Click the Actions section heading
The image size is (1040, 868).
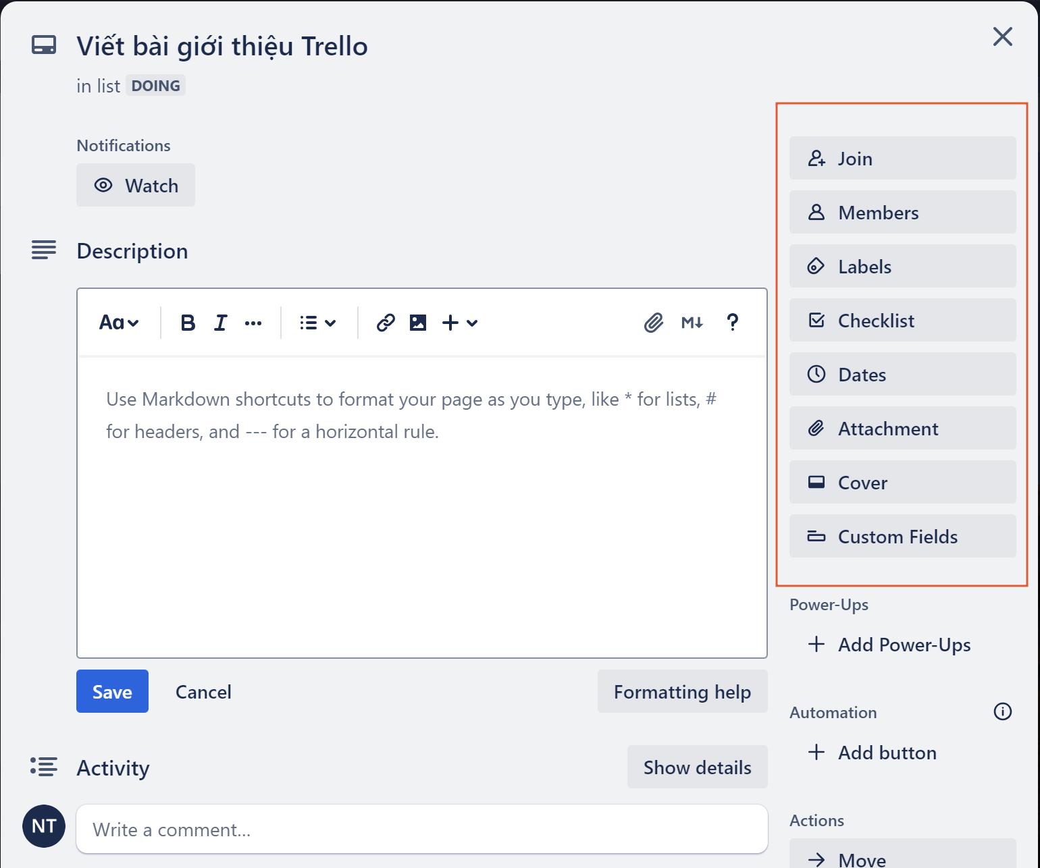coord(816,820)
